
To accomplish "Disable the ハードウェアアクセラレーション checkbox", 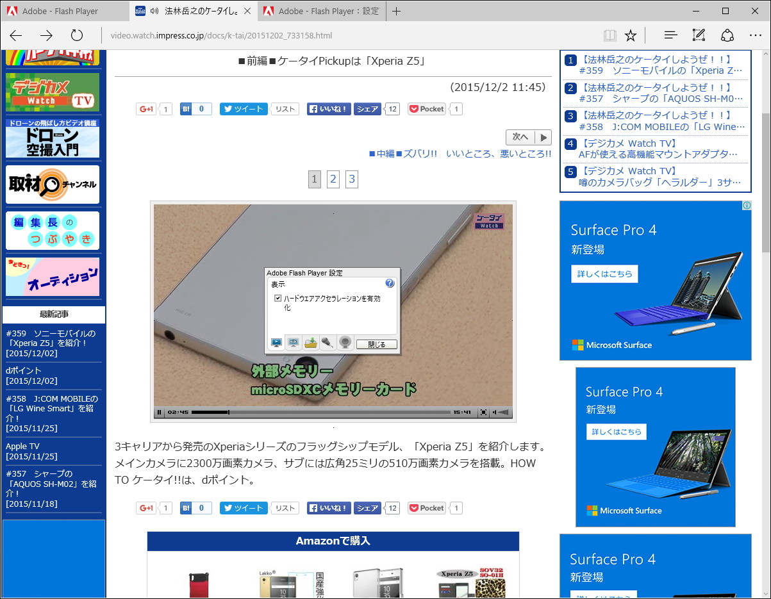I will [278, 298].
